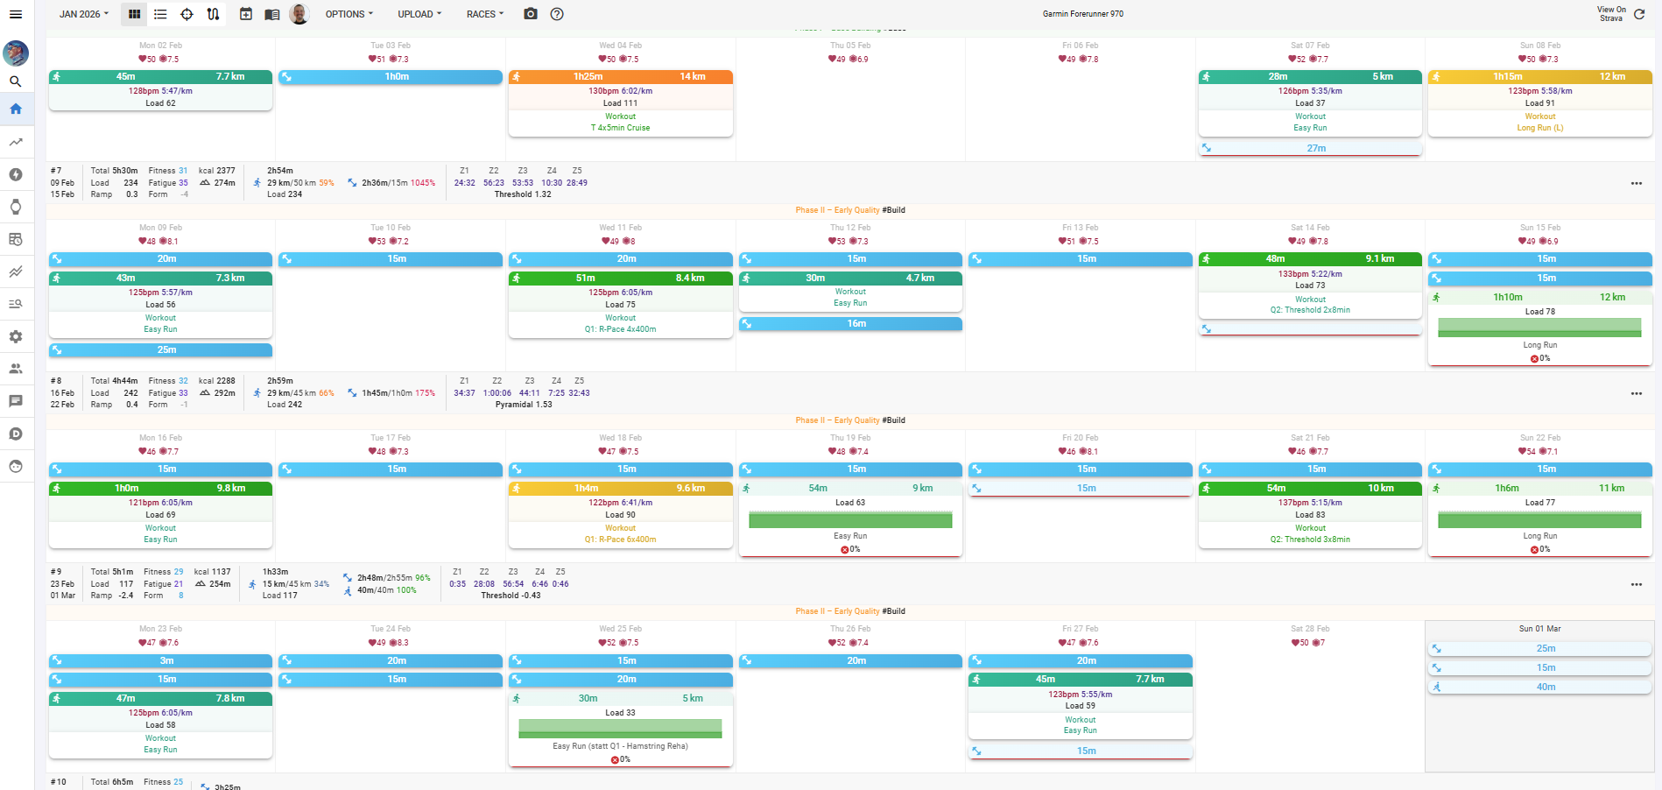
Task: Open the hamburger menu
Action: pyautogui.click(x=16, y=14)
